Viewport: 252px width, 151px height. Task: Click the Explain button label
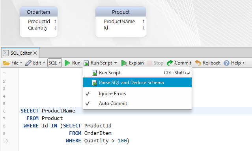(x=136, y=63)
